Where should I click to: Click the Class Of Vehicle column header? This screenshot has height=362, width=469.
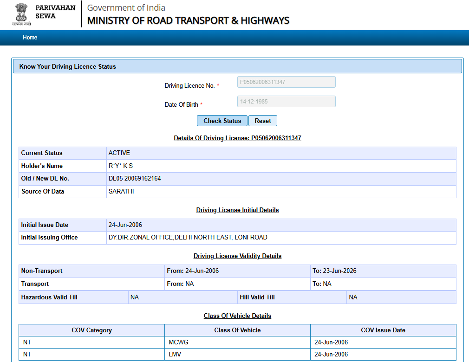[x=237, y=330]
